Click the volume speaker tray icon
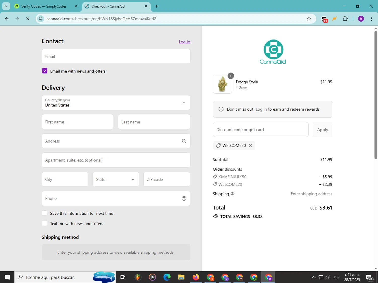The width and height of the screenshot is (378, 283). click(328, 277)
